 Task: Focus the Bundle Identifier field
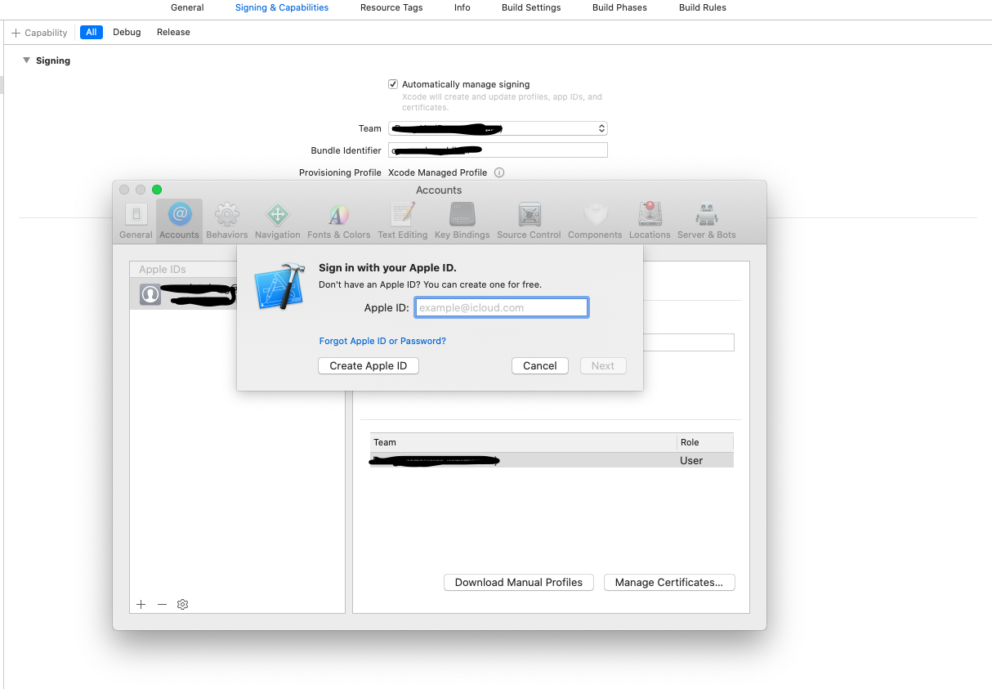click(498, 150)
